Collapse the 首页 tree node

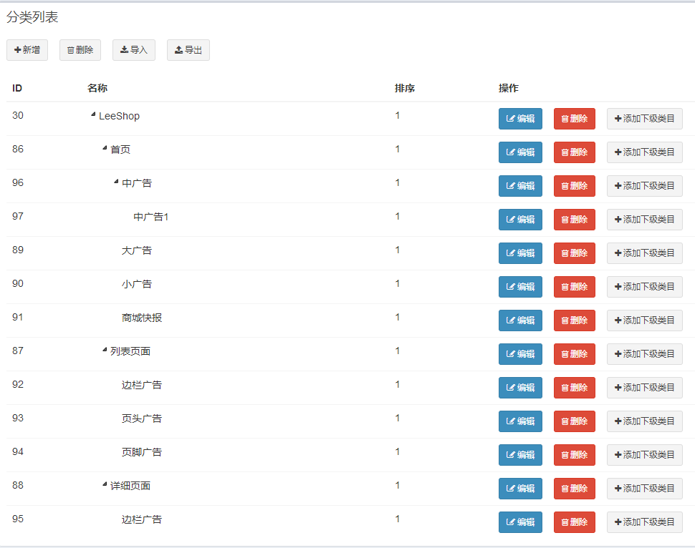(x=105, y=148)
